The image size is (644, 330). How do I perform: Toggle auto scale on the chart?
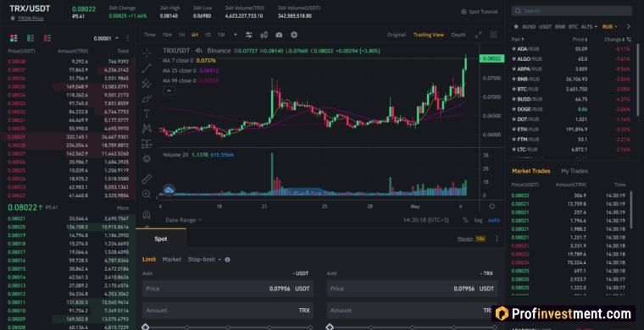point(494,220)
